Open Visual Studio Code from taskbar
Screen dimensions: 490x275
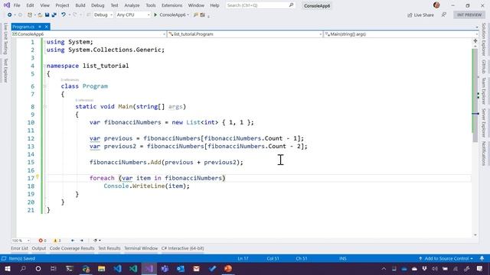click(x=117, y=268)
